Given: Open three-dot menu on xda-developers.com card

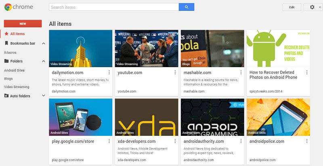Looking at the screenshot, I should click(x=175, y=141).
